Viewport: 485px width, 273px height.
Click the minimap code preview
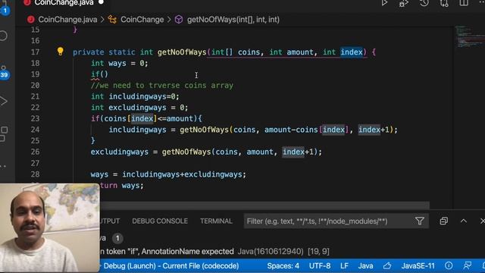click(x=469, y=36)
